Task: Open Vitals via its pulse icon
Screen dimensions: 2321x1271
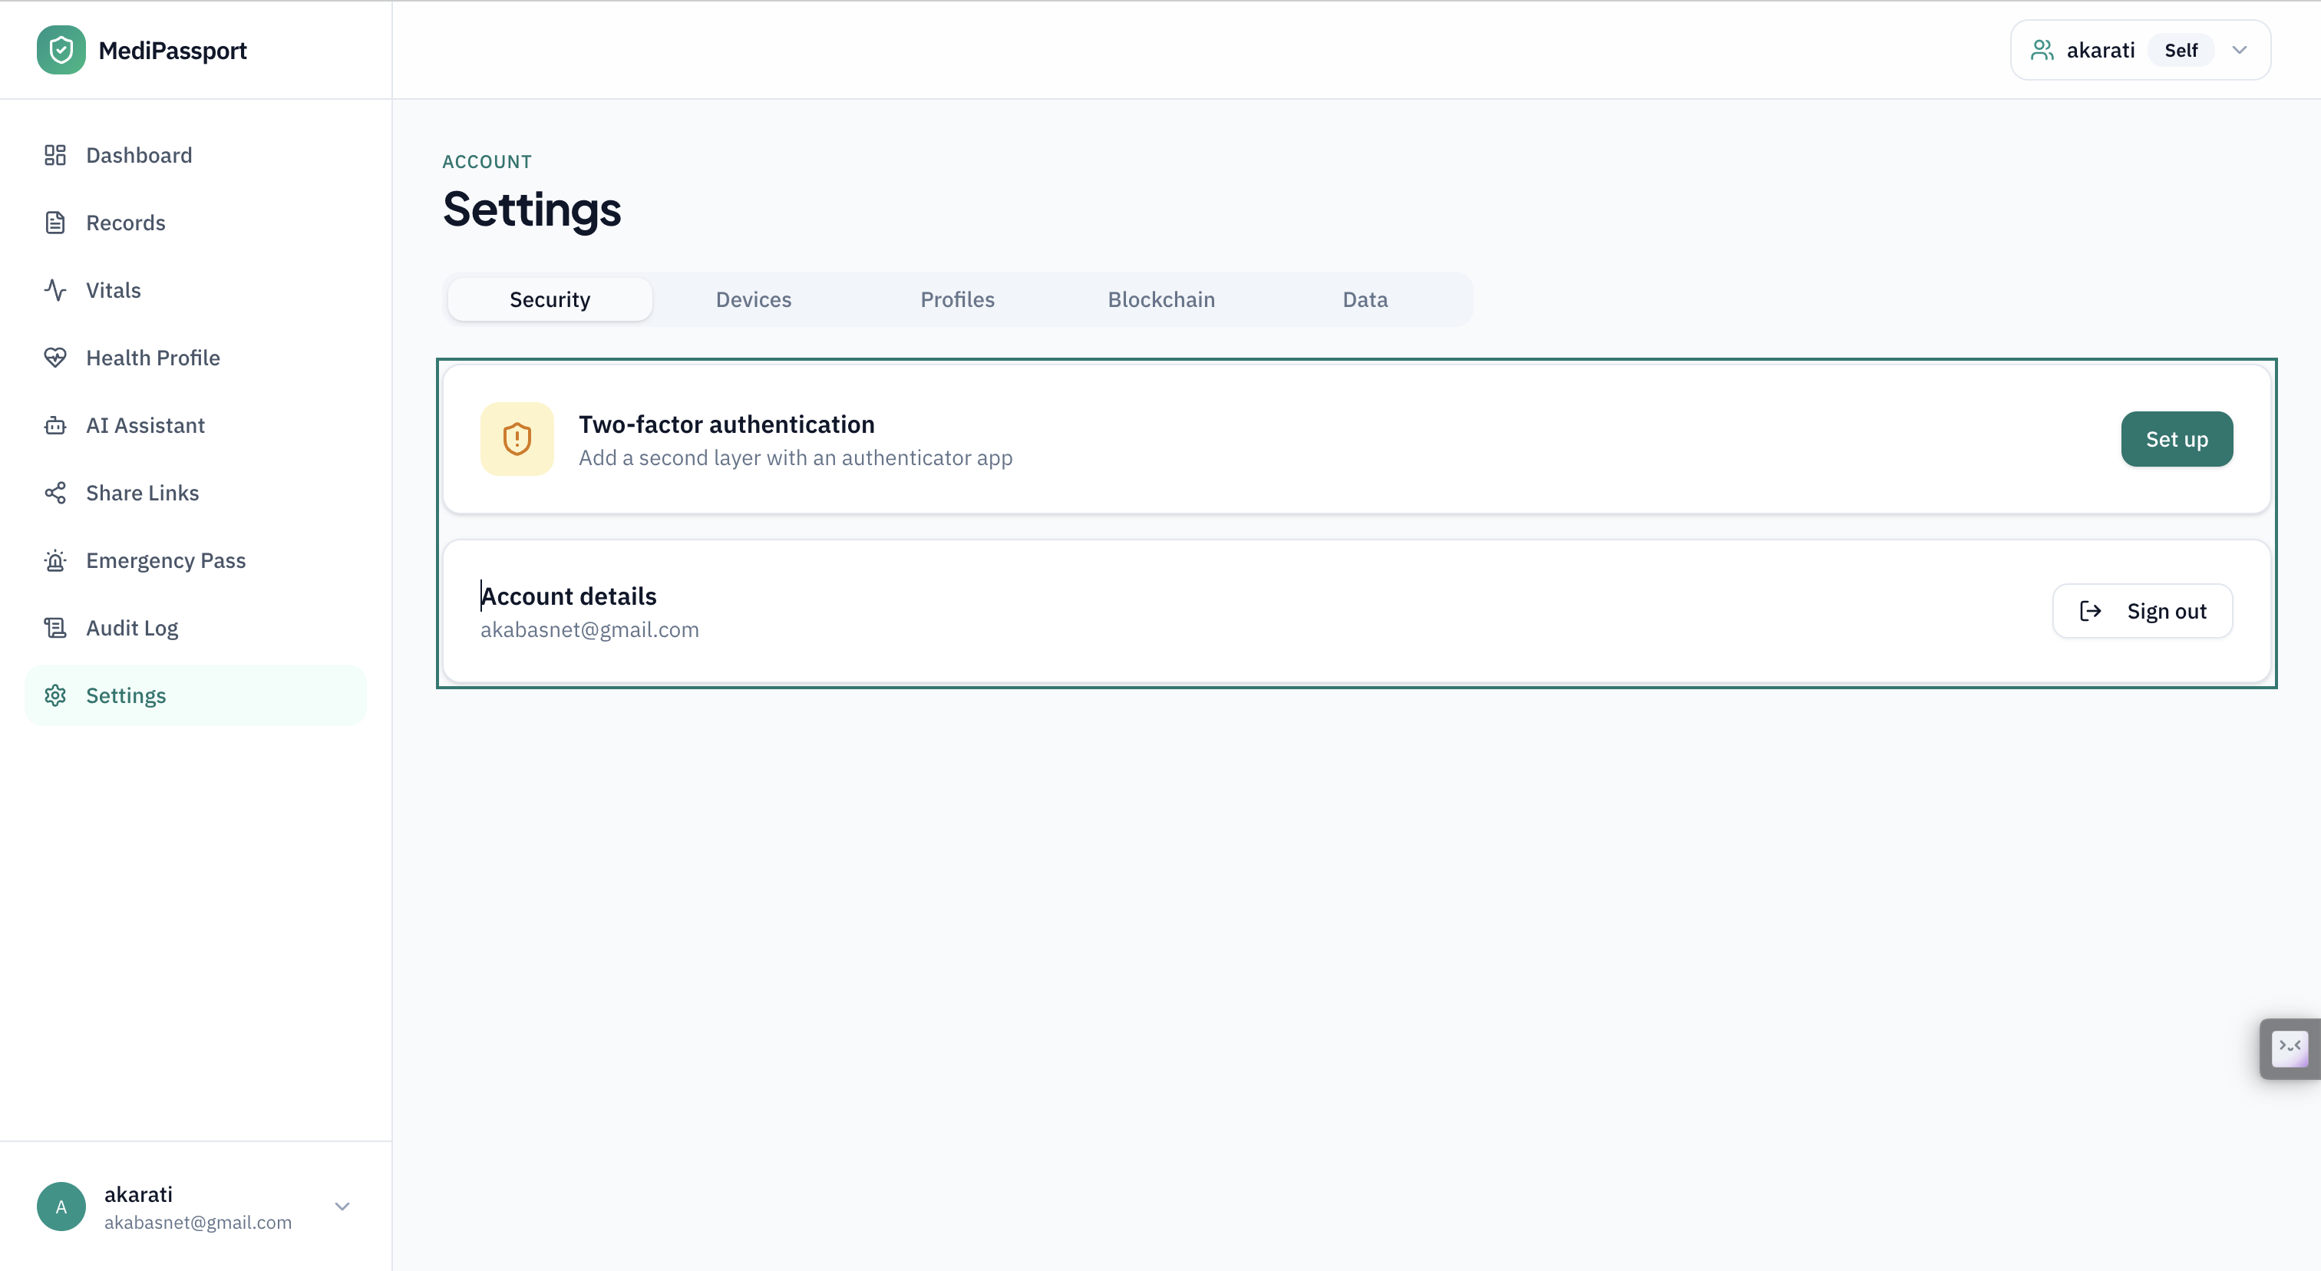Action: tap(55, 290)
